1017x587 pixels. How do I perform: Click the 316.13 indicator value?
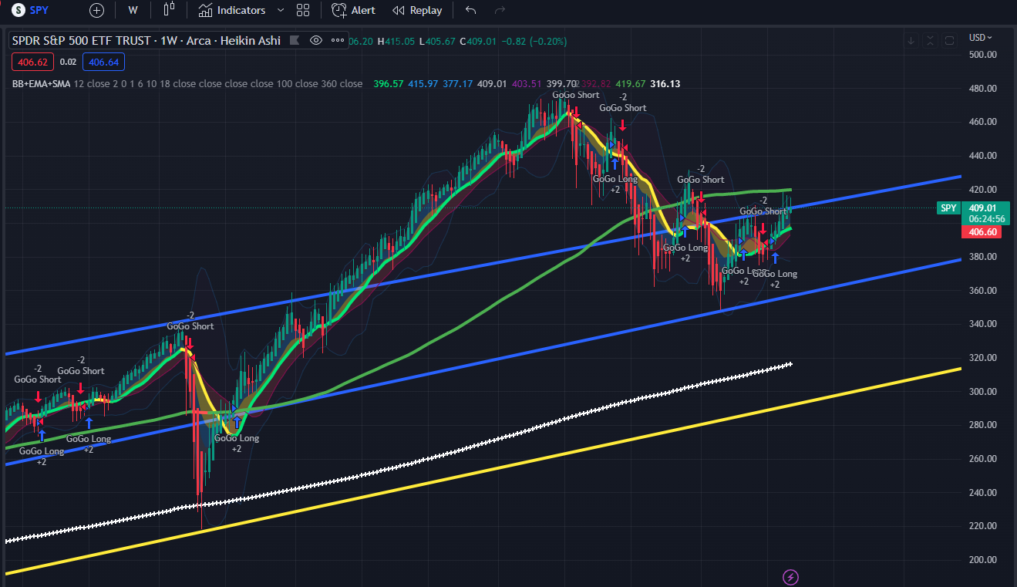pos(665,83)
